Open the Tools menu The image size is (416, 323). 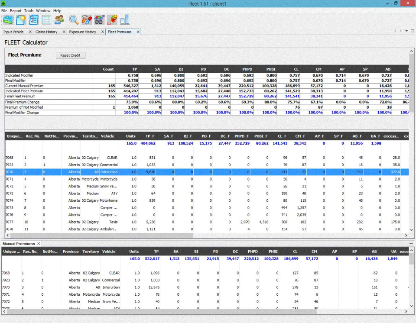[29, 10]
